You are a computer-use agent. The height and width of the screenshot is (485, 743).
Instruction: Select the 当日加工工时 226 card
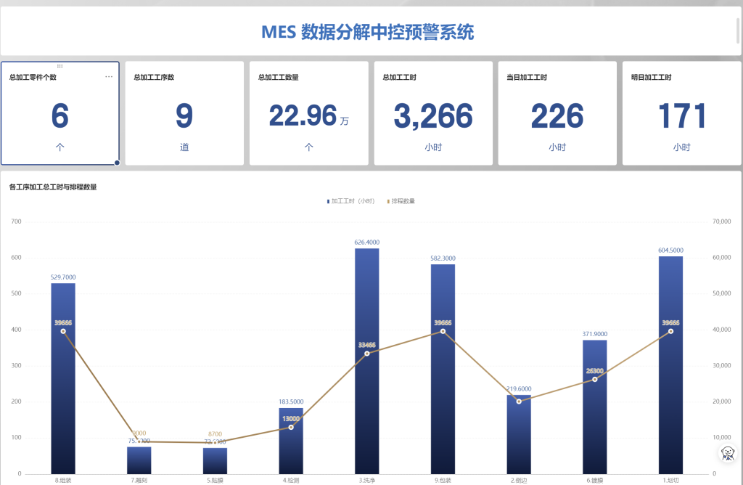coord(557,113)
